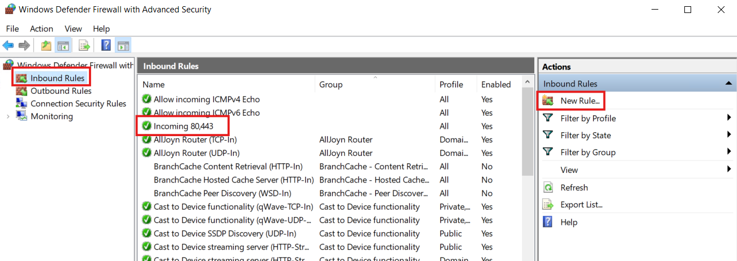Click Refresh in the Actions pane
Image resolution: width=737 pixels, height=261 pixels.
tap(574, 188)
